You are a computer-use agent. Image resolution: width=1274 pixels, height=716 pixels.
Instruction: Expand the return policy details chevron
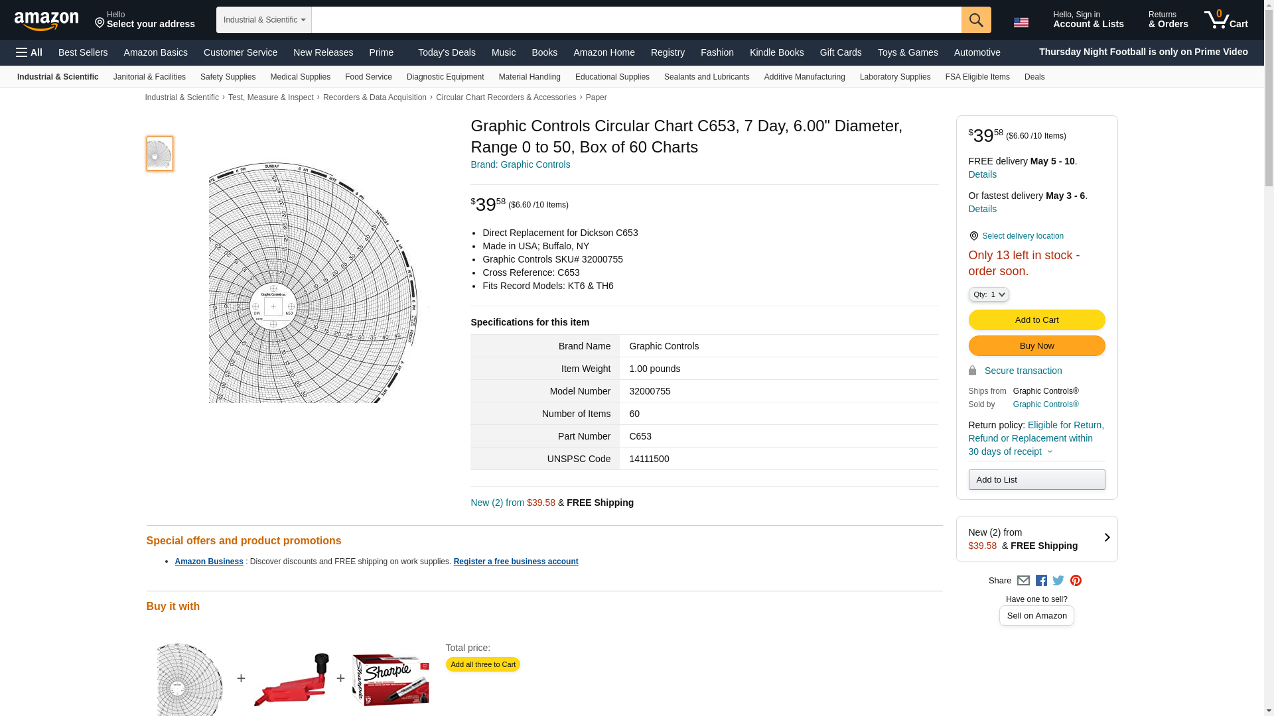point(1050,452)
